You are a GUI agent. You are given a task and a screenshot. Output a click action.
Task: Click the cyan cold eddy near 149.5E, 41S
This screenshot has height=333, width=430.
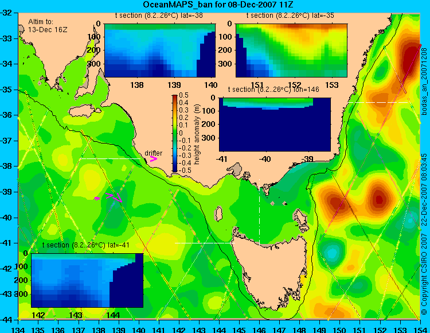pos(333,253)
